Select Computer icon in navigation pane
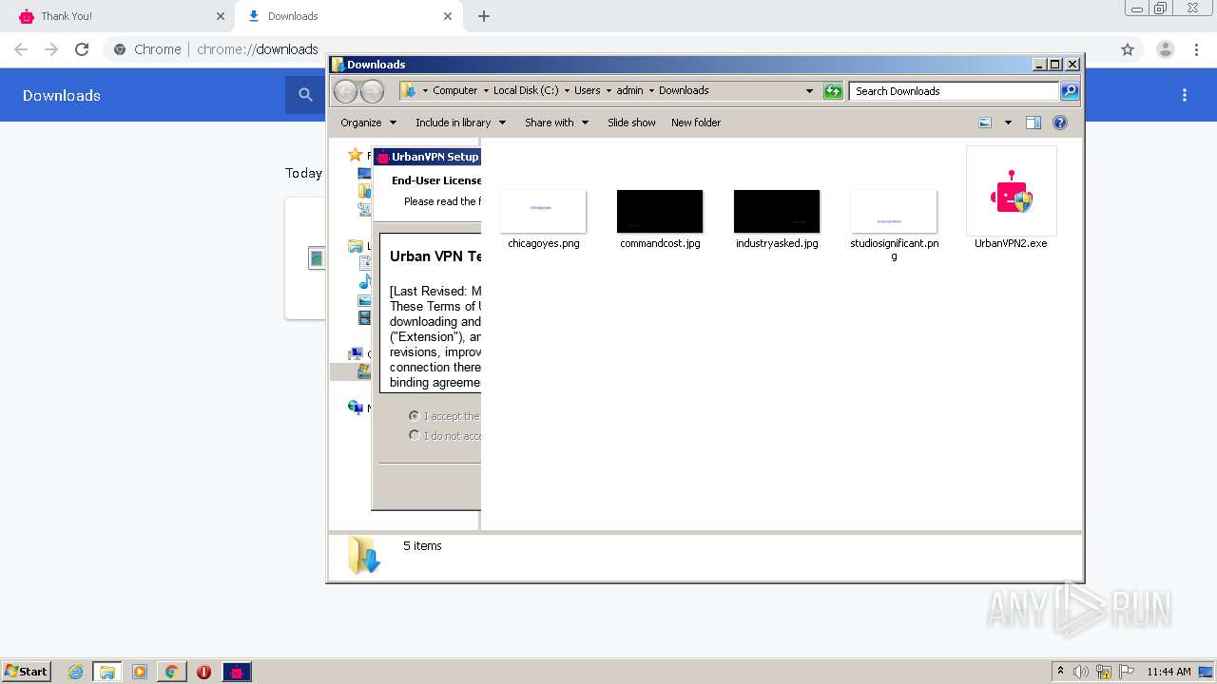 (x=355, y=354)
